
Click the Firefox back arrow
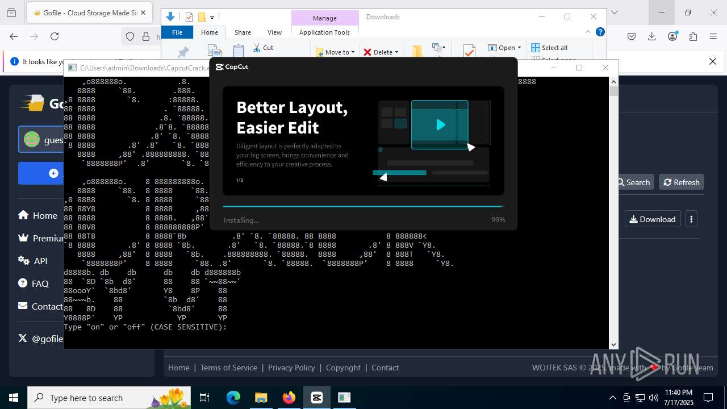coord(14,36)
